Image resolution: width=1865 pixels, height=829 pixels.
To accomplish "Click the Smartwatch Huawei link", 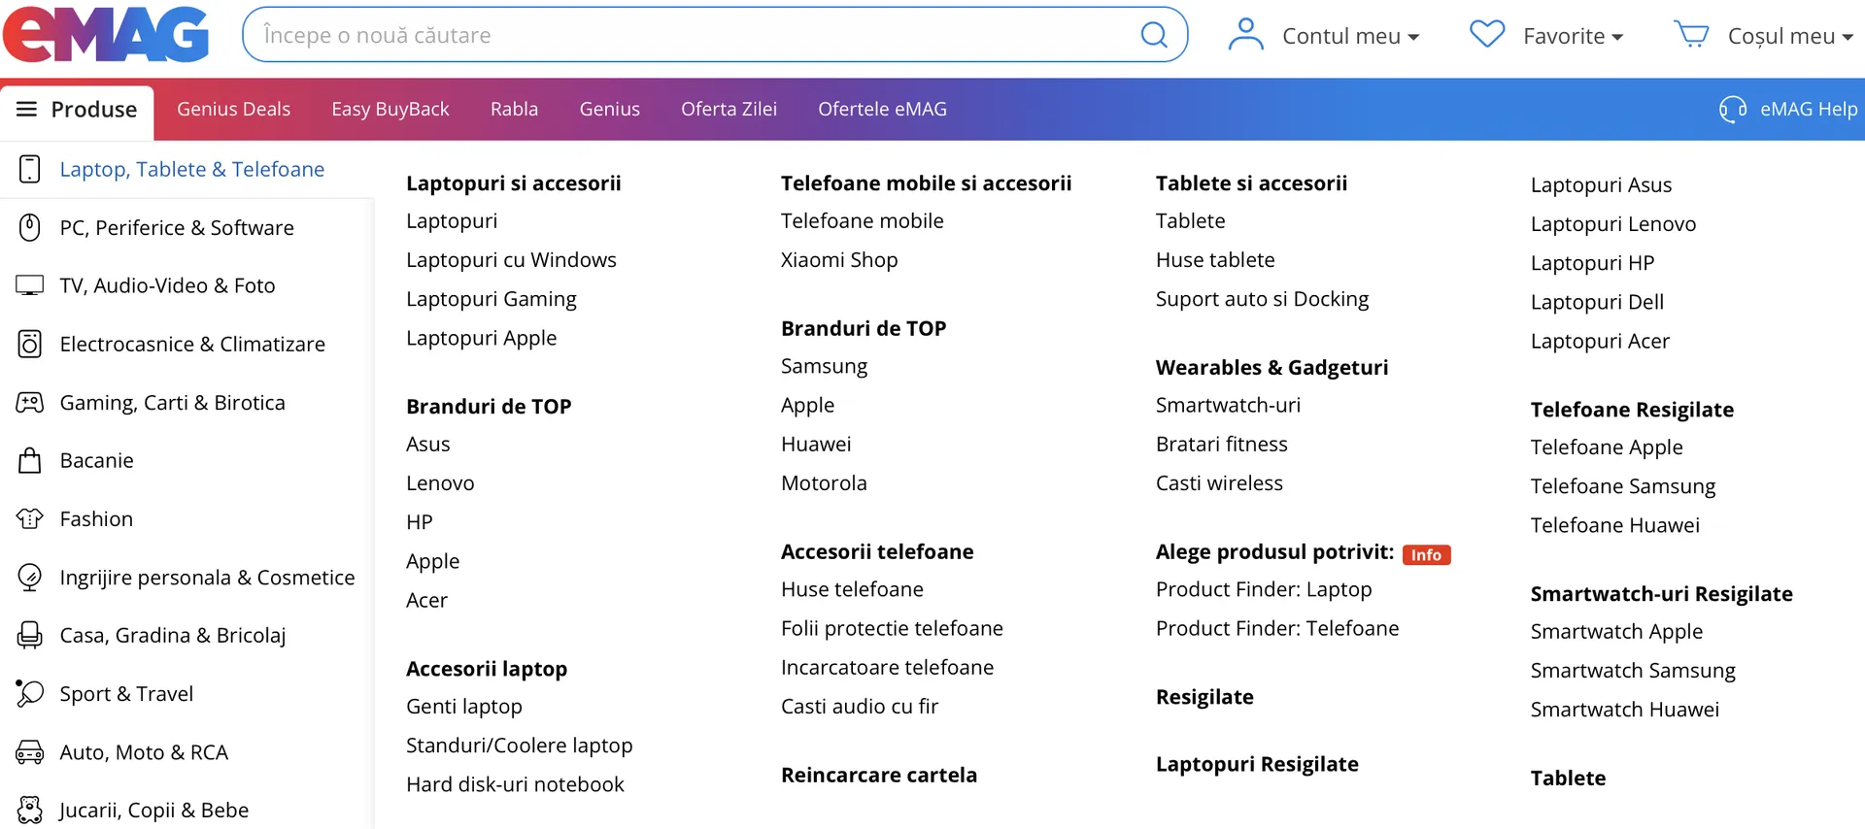I will pos(1625,710).
